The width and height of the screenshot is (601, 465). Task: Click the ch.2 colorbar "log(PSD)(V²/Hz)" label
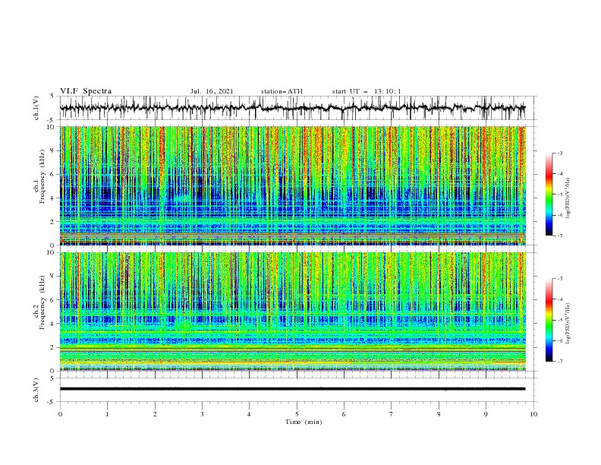click(x=568, y=323)
